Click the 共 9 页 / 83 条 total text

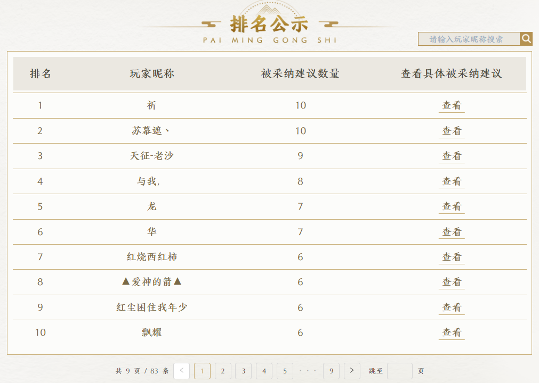[142, 371]
